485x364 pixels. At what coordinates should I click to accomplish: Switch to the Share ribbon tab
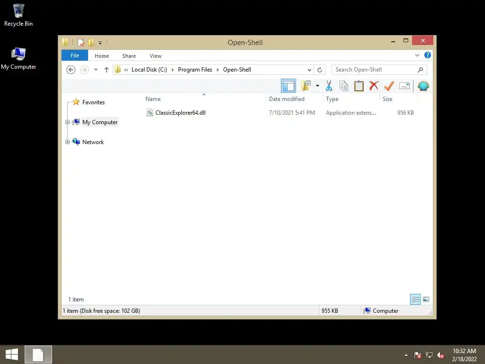tap(129, 56)
